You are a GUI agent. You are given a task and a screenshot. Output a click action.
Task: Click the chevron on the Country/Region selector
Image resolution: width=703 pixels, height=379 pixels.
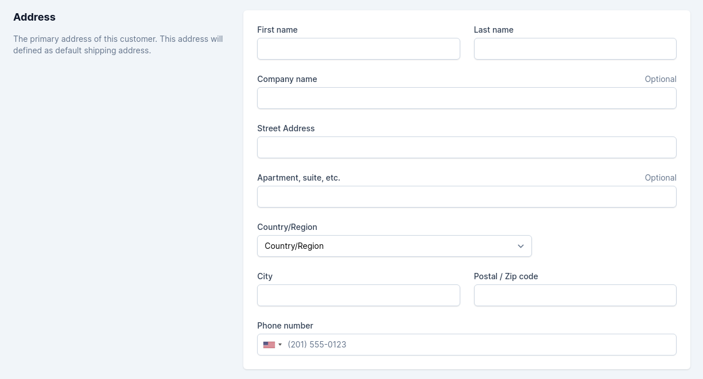pos(521,246)
